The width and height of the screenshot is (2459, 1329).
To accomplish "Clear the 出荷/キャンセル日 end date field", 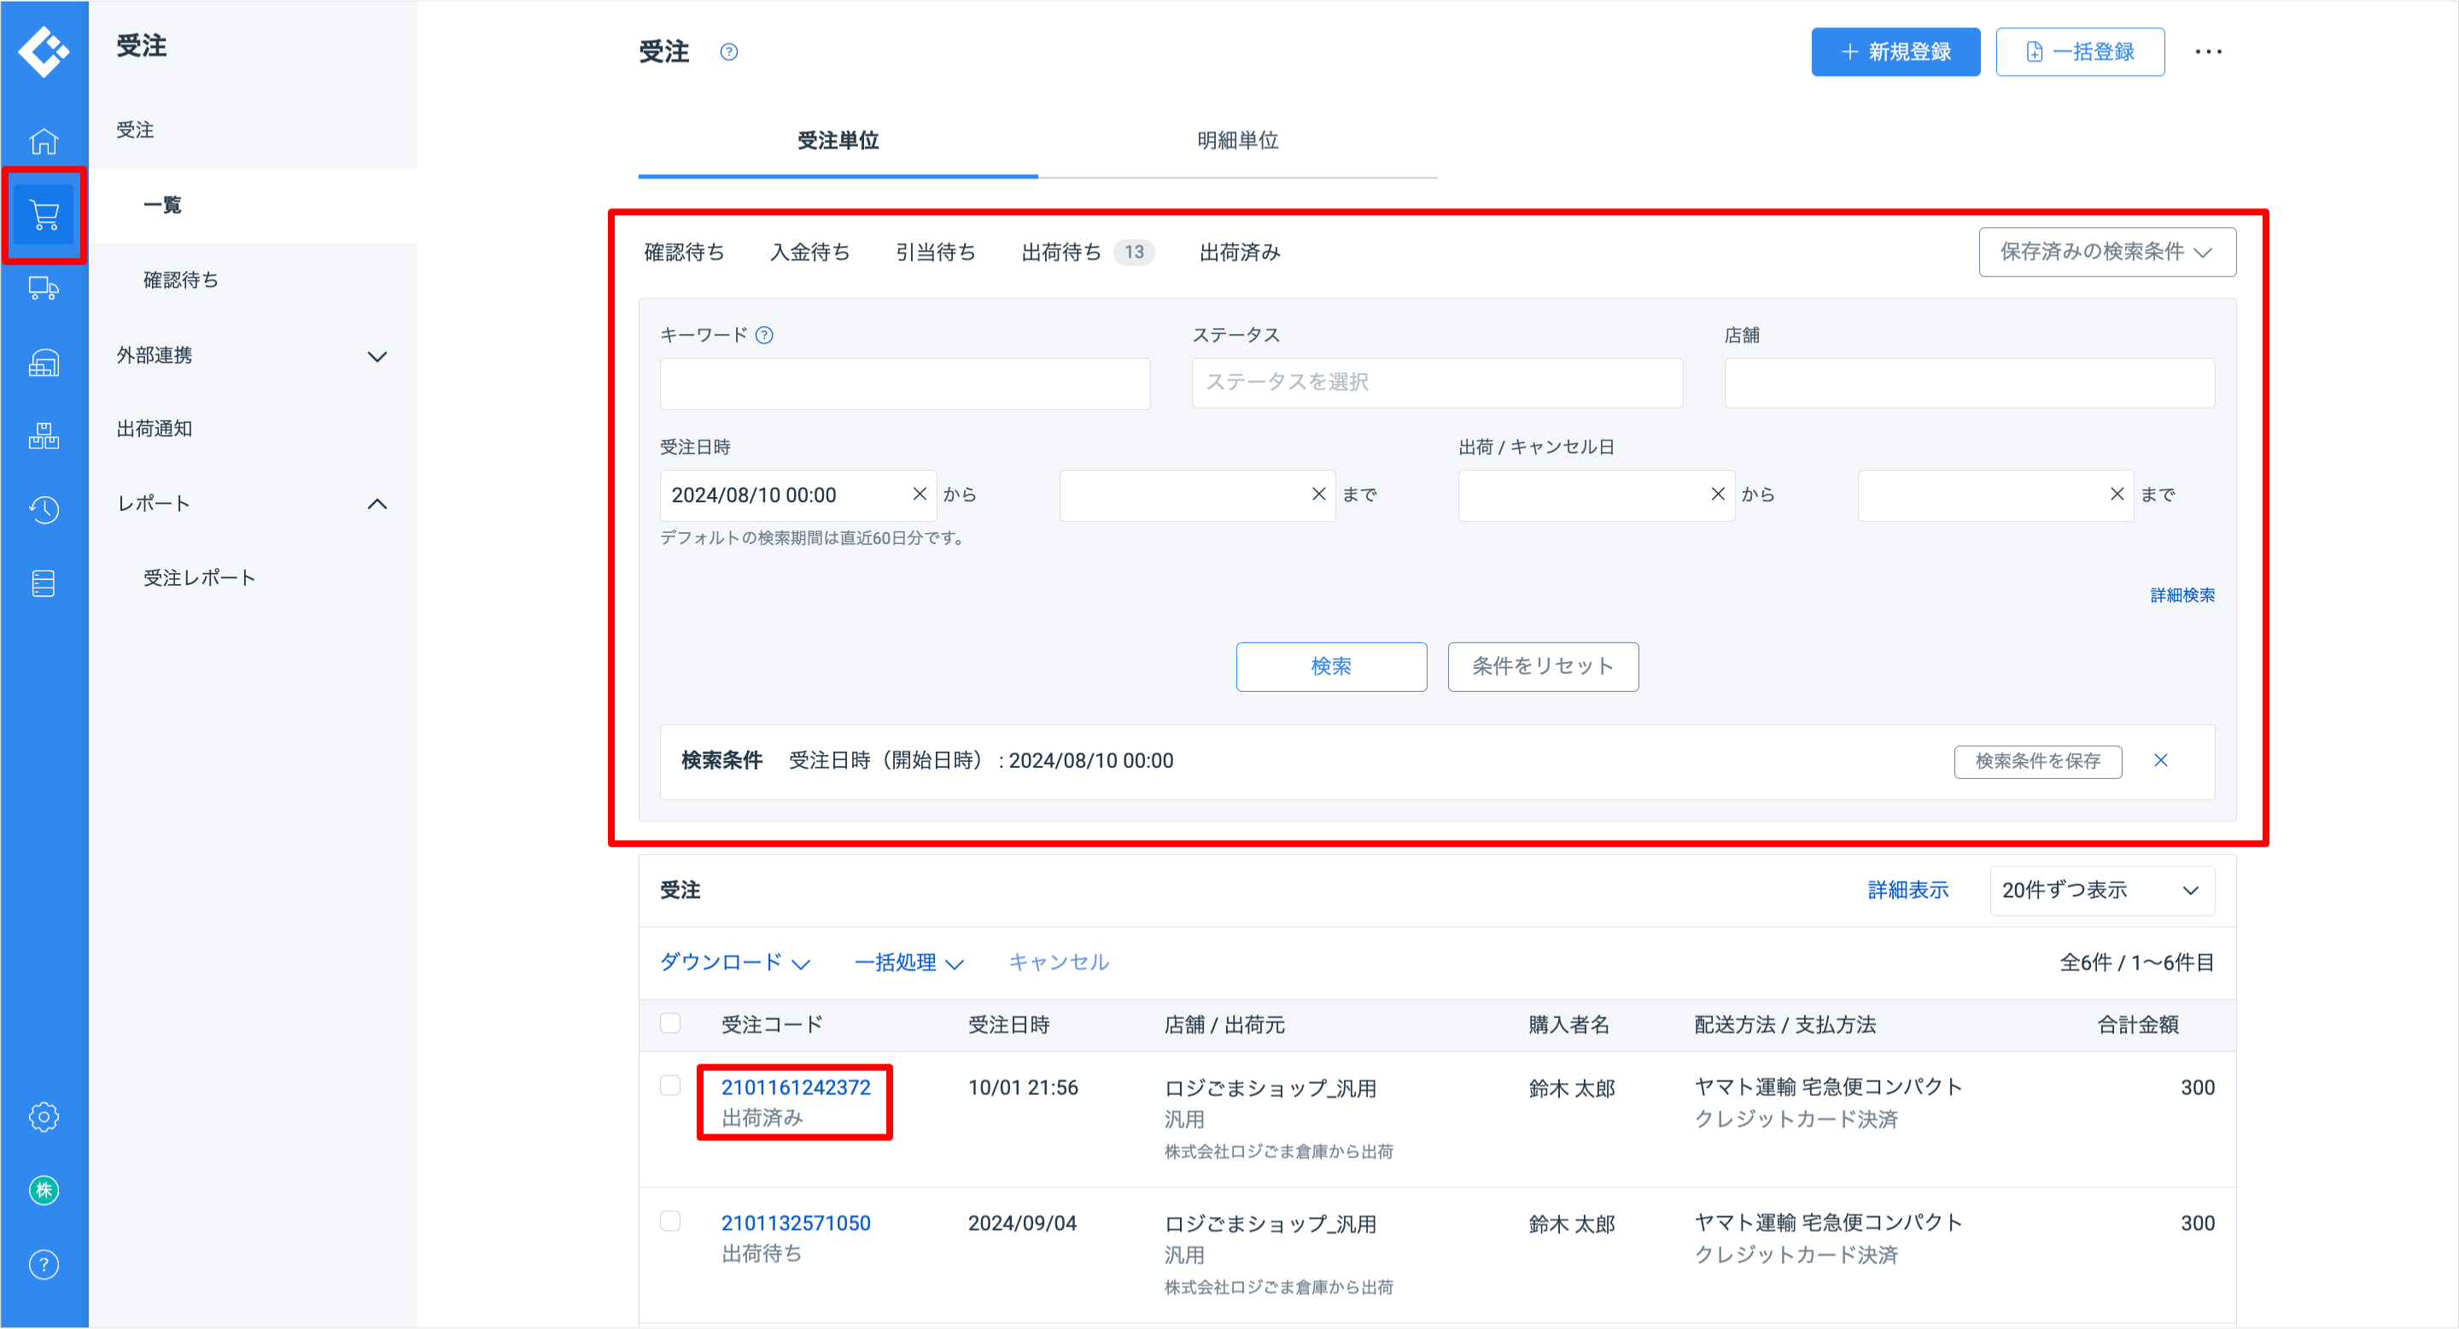I will pyautogui.click(x=2117, y=495).
